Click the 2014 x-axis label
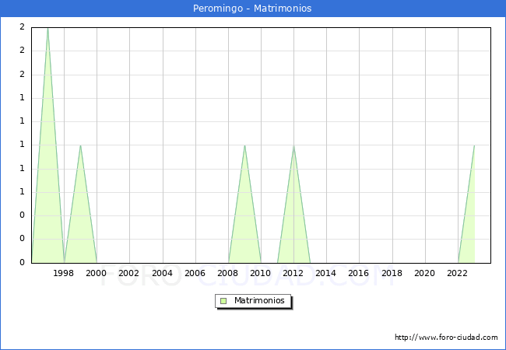506x350 pixels. (326, 273)
